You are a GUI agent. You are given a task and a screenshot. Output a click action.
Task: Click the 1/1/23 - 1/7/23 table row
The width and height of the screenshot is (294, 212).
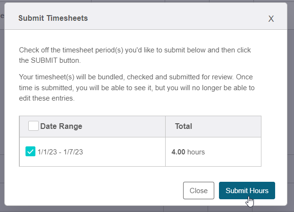140,152
